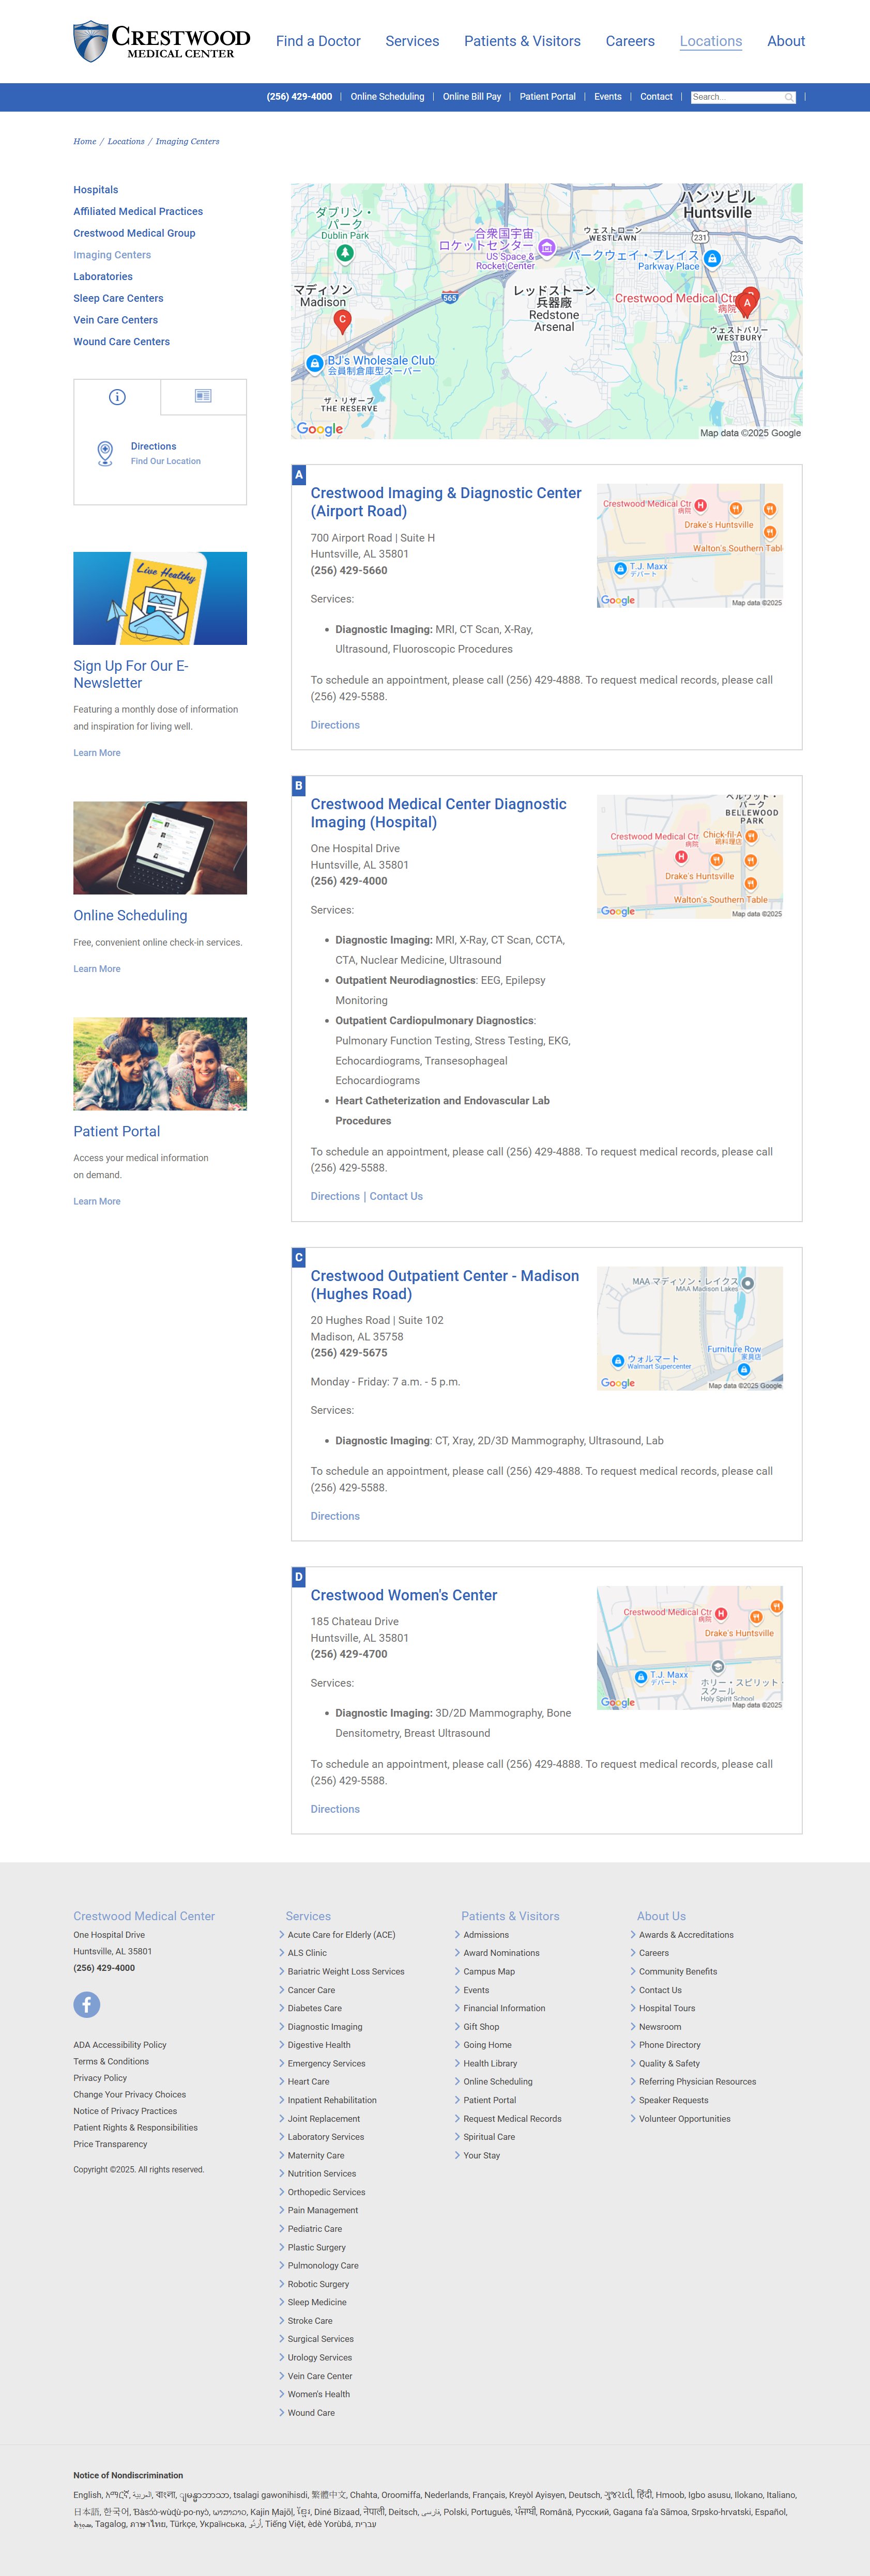
Task: Open Vein Care Centers link
Action: tap(115, 320)
